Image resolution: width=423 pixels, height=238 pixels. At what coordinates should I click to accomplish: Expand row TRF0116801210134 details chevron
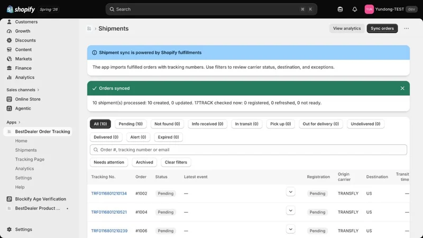point(290,192)
